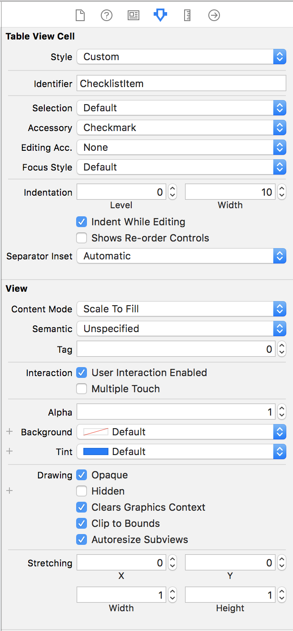293x631 pixels.
Task: Expand the Accessory dropdown showing Checkmark
Action: pyautogui.click(x=181, y=128)
